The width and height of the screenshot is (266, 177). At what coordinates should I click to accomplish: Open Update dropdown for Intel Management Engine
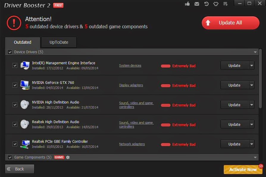(x=252, y=65)
